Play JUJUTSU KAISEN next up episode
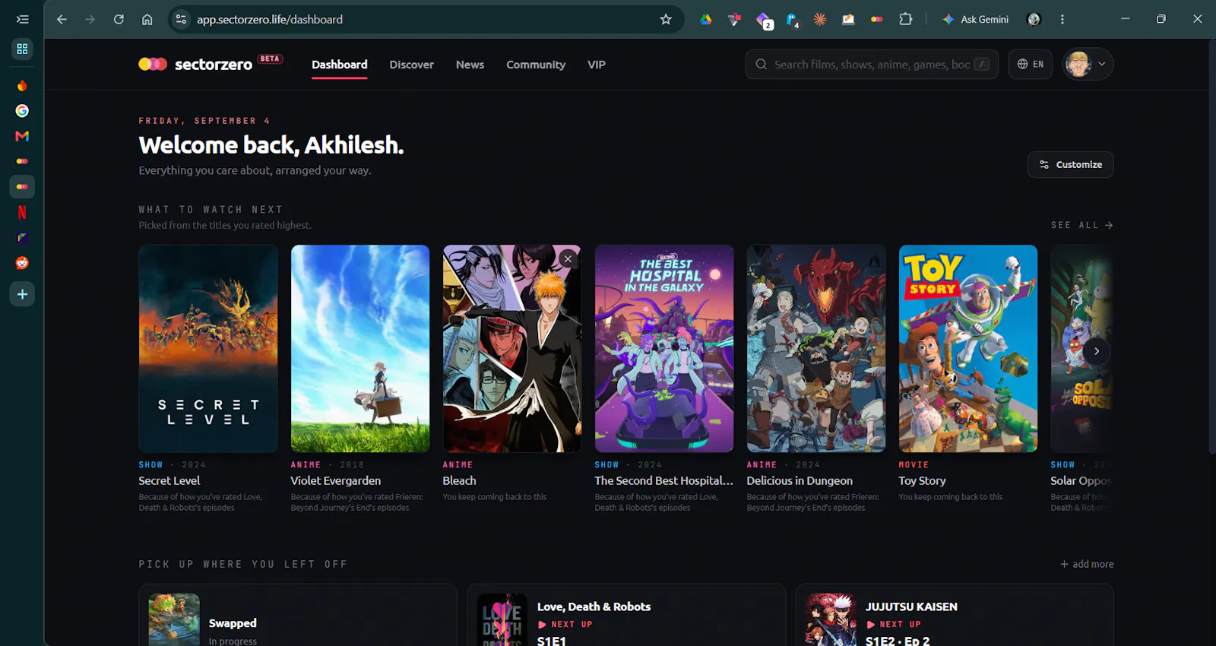This screenshot has height=646, width=1216. 893,625
